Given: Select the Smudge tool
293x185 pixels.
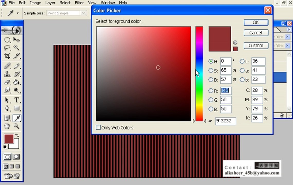Looking at the screenshot, I should click(7, 90).
